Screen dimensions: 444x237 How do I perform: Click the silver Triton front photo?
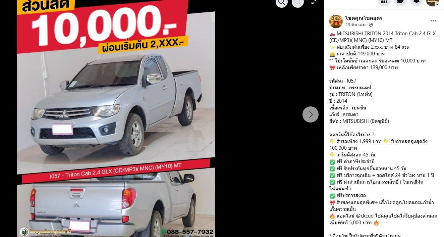(116, 107)
